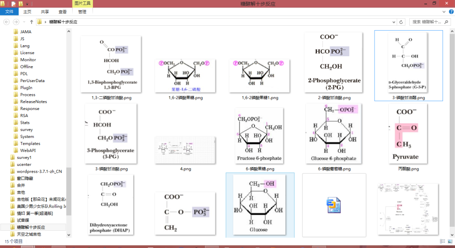Select the ReleaseNotes folder in sidebar
Screen dimensions: 455x248
tap(33, 102)
